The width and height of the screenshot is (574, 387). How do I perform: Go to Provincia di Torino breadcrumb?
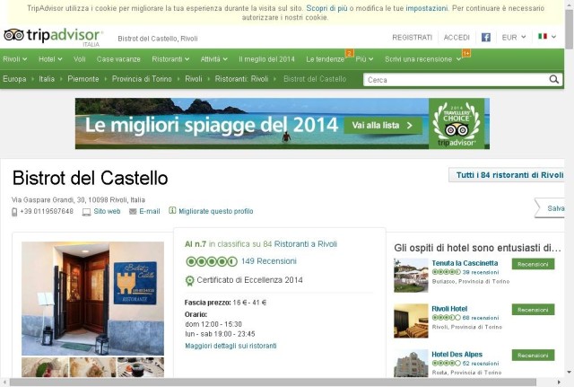142,79
